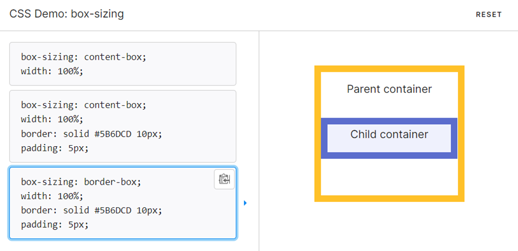Select the first content-box code choice
The image size is (518, 251).
click(x=122, y=64)
